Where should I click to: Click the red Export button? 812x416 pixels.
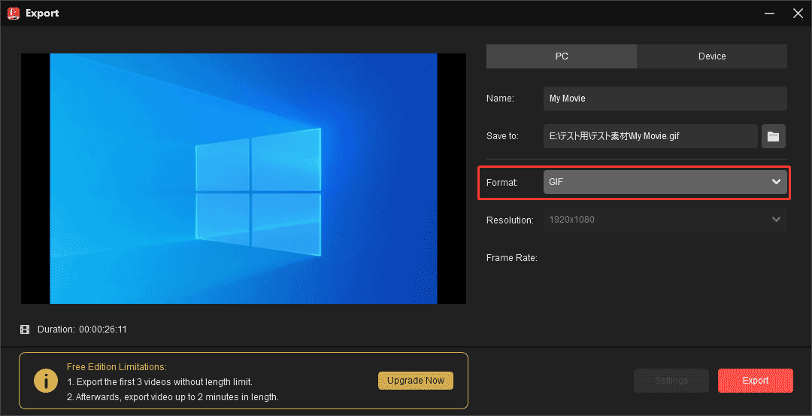pyautogui.click(x=756, y=381)
